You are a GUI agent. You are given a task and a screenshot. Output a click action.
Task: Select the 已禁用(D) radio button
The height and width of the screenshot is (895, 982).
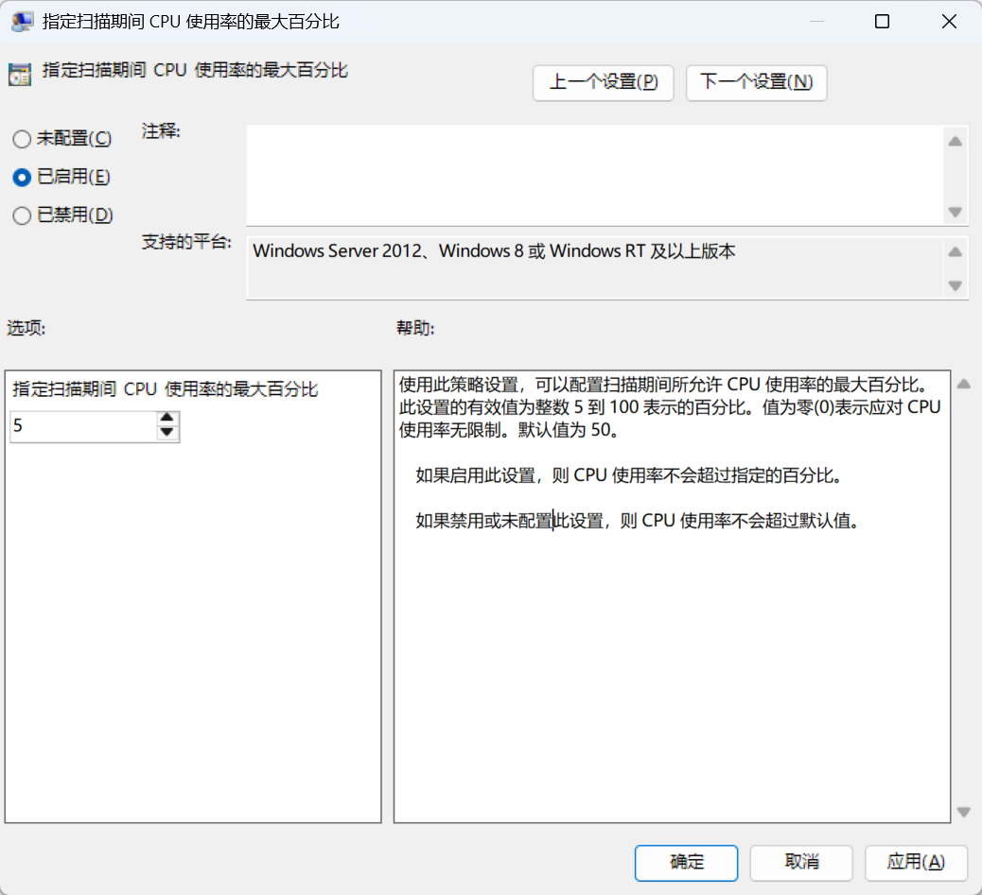(22, 215)
